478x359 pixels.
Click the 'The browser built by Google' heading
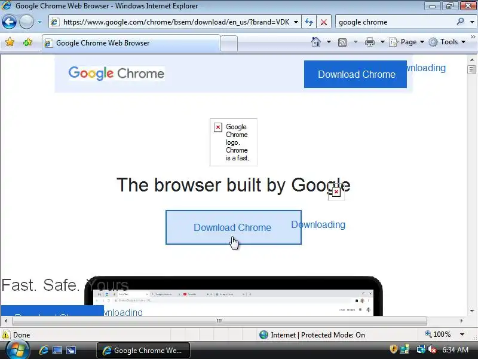[x=234, y=185]
